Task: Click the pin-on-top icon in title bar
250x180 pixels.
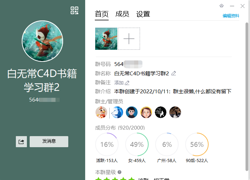Action: point(221,6)
